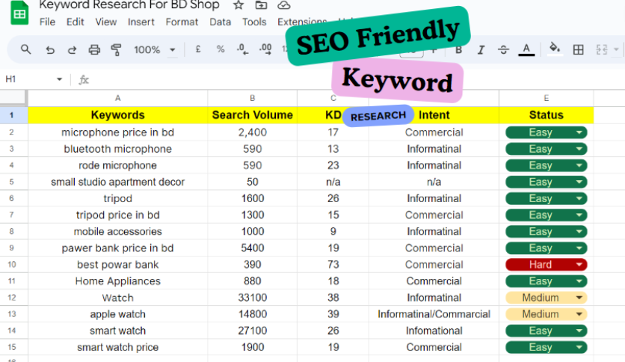Image resolution: width=625 pixels, height=362 pixels.
Task: Apply strikethrough formatting
Action: pos(503,50)
